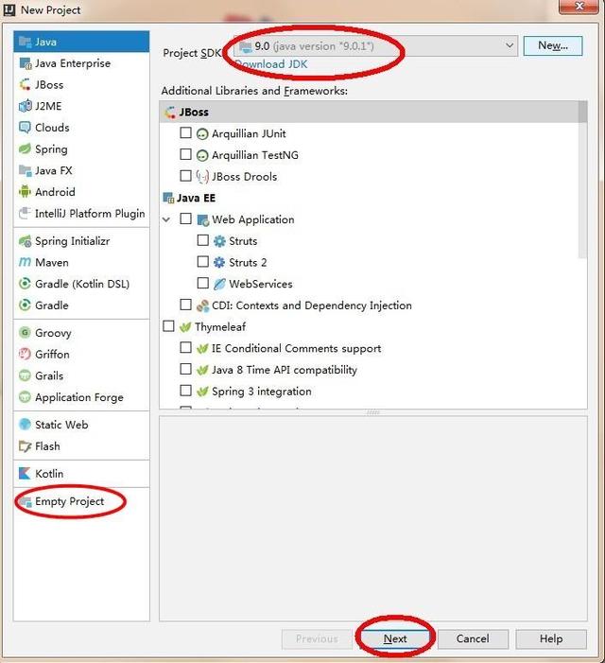Screen dimensions: 605x663
Task: Check the Struts 2 framework box
Action: tap(203, 262)
